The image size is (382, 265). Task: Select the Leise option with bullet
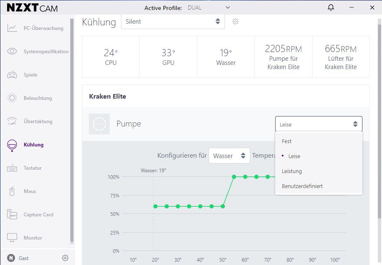click(x=294, y=156)
